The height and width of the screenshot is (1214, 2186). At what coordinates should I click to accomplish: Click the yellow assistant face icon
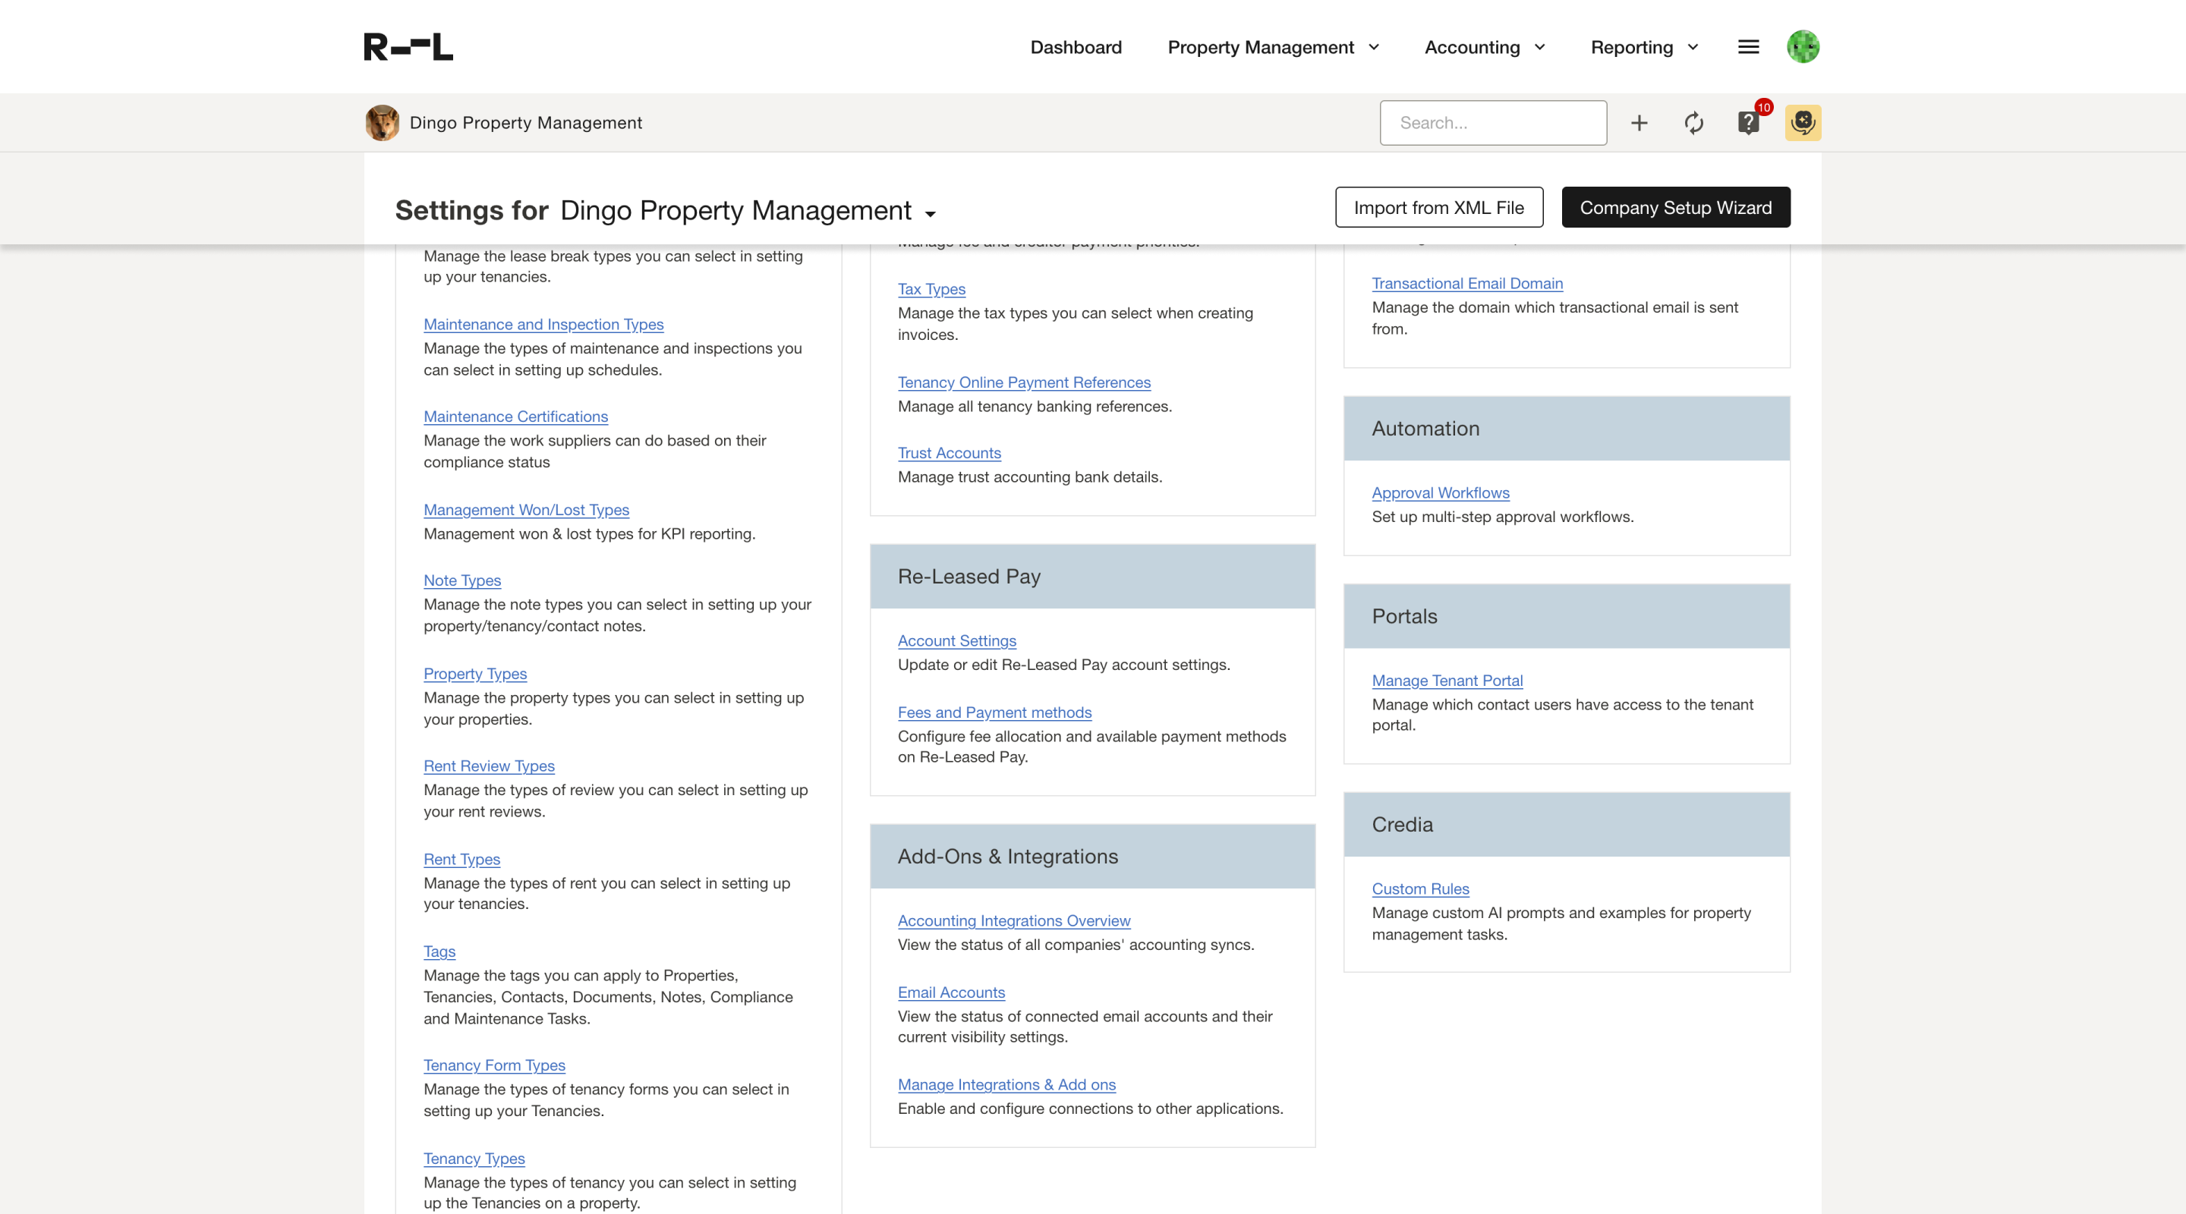[1803, 123]
